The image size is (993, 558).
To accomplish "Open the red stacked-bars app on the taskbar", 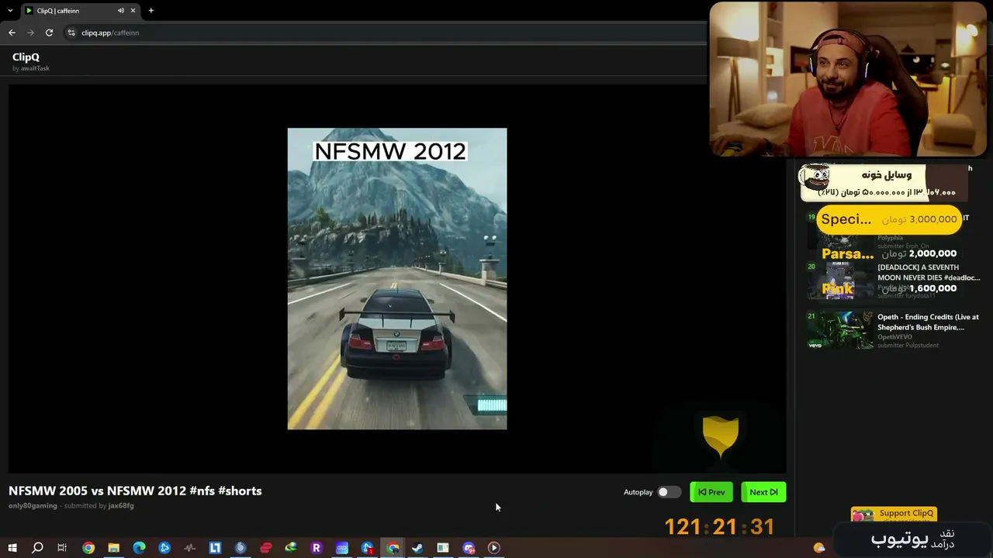I will [x=265, y=548].
